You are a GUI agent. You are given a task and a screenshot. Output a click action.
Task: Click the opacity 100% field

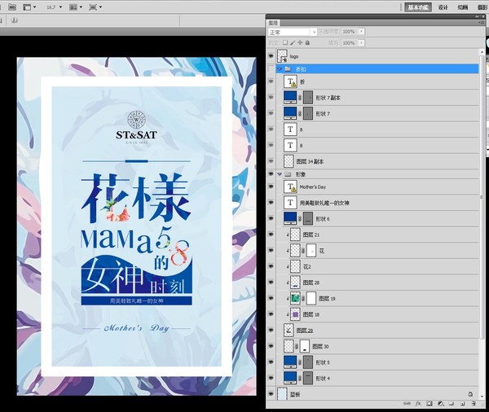(x=350, y=32)
